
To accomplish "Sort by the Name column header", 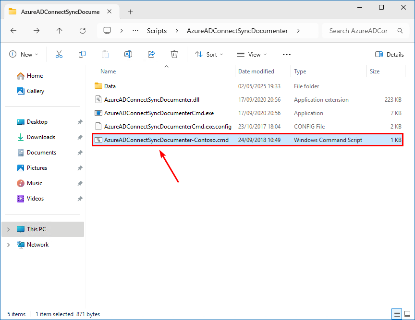I will pos(108,71).
